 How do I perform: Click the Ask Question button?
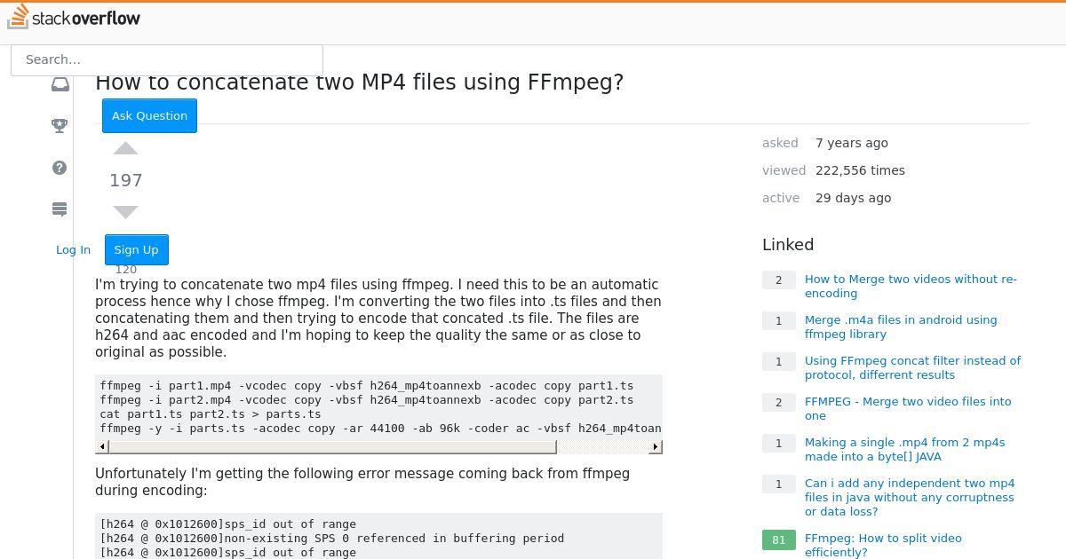point(149,115)
